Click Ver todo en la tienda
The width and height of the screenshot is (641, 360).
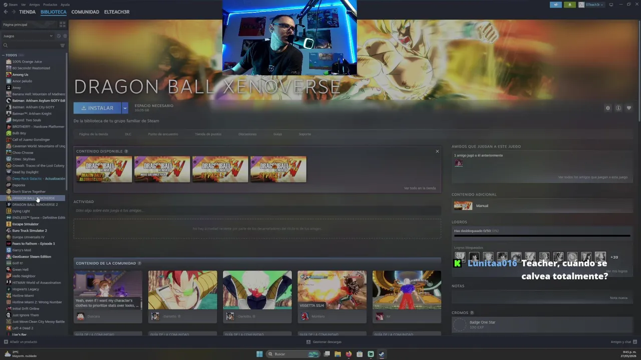click(x=420, y=188)
